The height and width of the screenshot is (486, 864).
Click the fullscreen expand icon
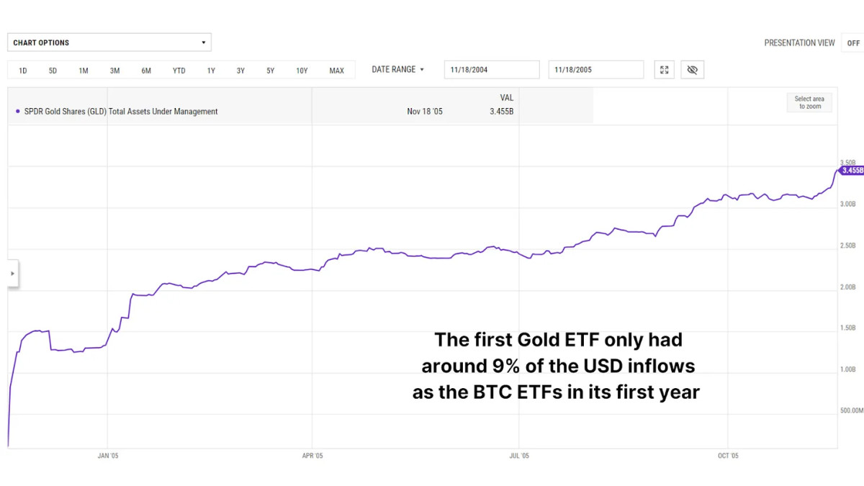pyautogui.click(x=665, y=70)
